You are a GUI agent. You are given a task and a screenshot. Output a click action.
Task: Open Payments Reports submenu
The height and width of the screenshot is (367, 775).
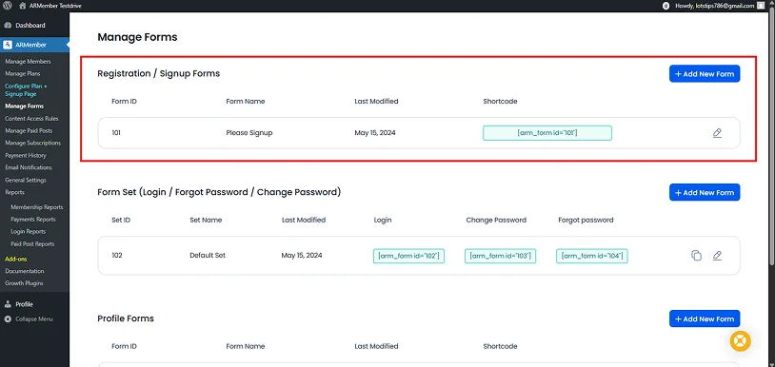[x=33, y=220]
